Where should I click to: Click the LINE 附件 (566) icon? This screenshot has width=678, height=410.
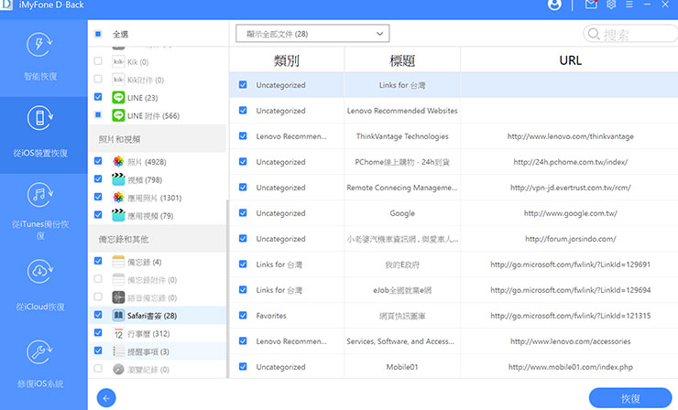click(x=118, y=115)
